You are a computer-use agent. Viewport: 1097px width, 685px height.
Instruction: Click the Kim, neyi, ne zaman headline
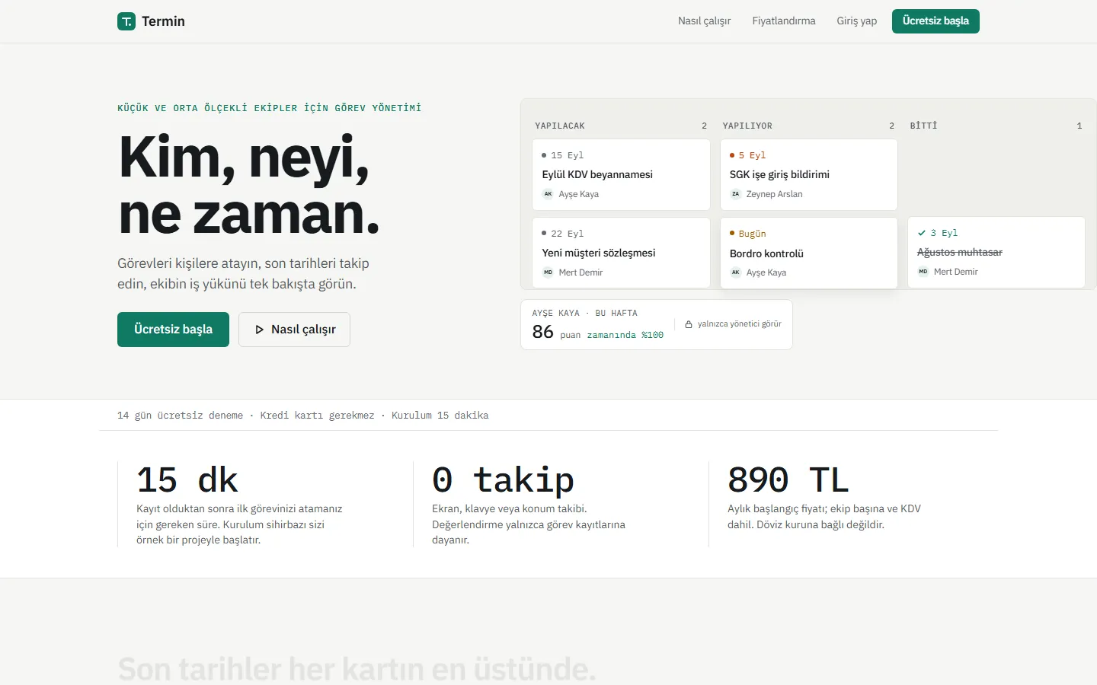coord(248,185)
